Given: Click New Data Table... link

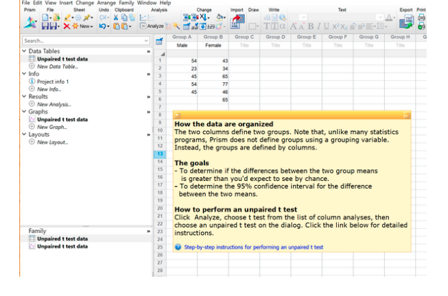Looking at the screenshot, I should 58,66.
